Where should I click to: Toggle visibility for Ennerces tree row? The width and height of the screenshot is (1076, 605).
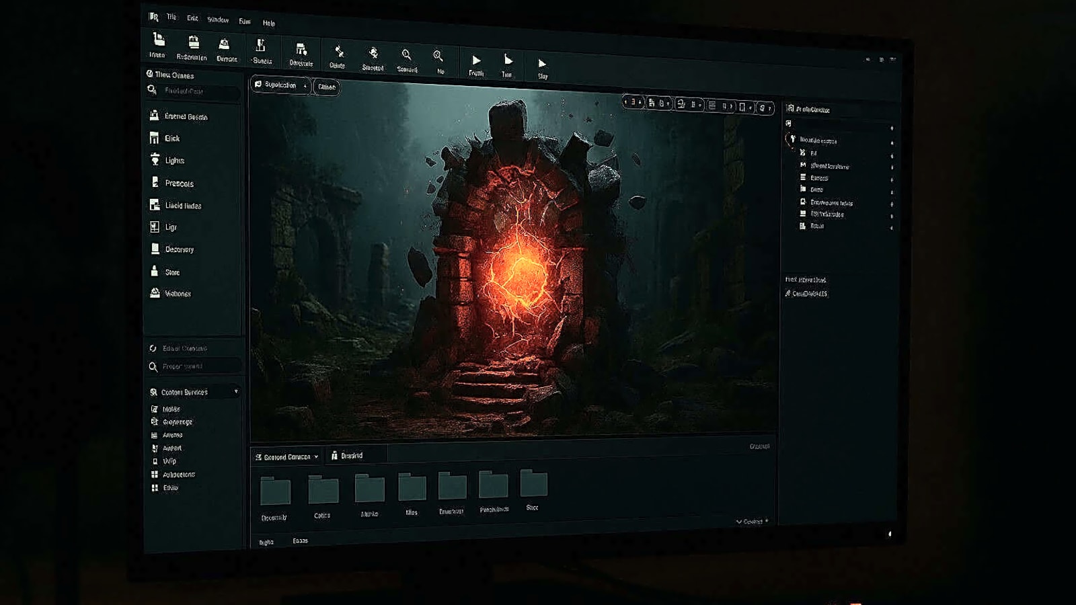(892, 179)
